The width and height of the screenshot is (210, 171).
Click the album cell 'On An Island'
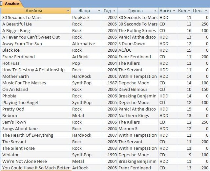[36, 90]
